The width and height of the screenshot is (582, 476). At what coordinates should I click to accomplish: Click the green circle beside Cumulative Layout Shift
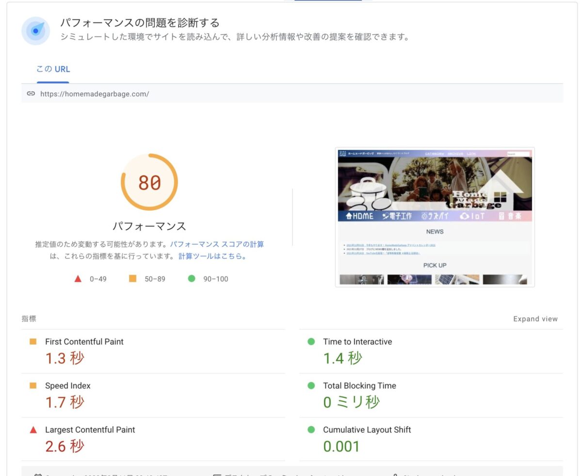[x=311, y=430]
